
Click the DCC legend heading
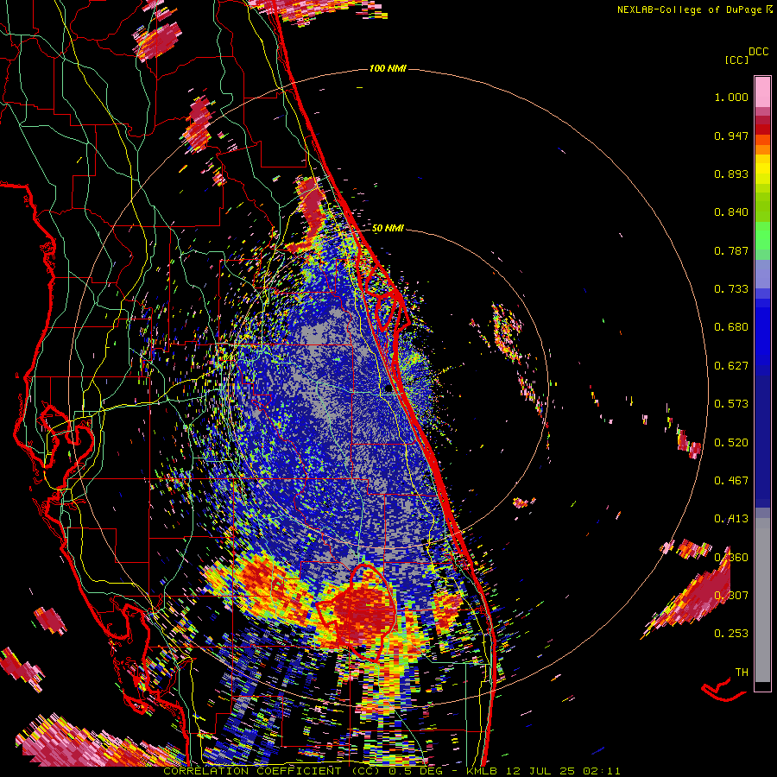[758, 52]
